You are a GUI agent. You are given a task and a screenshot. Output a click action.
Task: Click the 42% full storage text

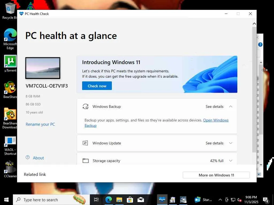tap(217, 161)
